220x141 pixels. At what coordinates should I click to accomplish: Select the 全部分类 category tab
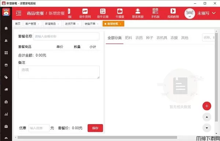(114, 38)
